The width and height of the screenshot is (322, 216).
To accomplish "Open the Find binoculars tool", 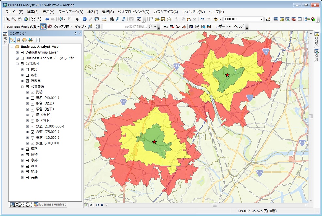I will pyautogui.click(x=112, y=19).
